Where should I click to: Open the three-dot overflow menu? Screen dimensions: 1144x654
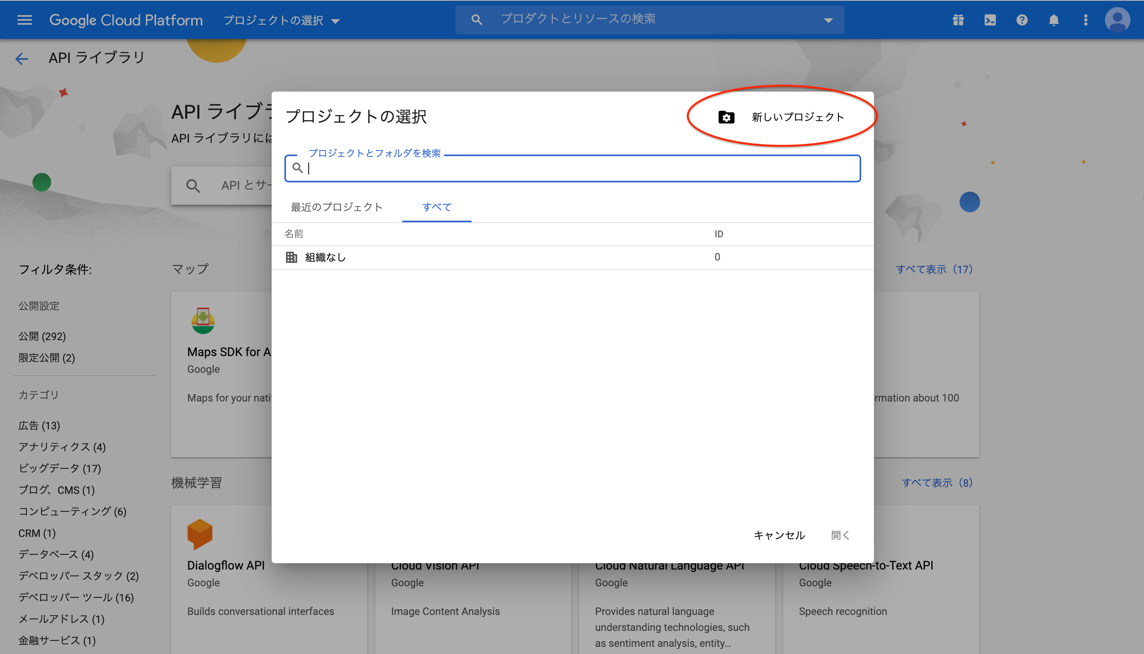point(1085,19)
